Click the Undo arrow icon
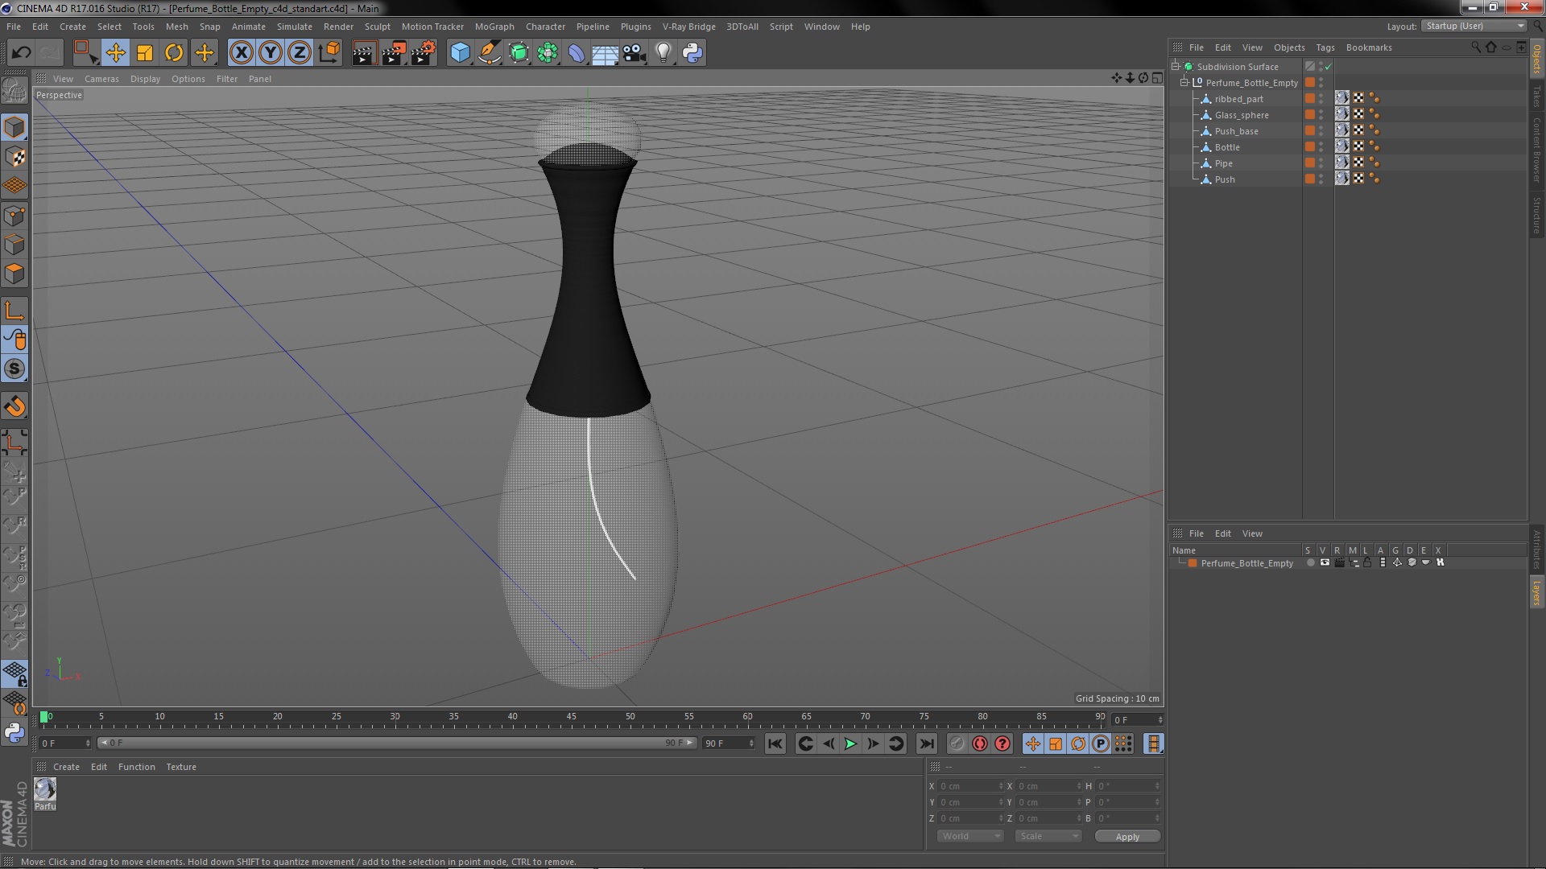This screenshot has width=1546, height=869. click(x=21, y=53)
